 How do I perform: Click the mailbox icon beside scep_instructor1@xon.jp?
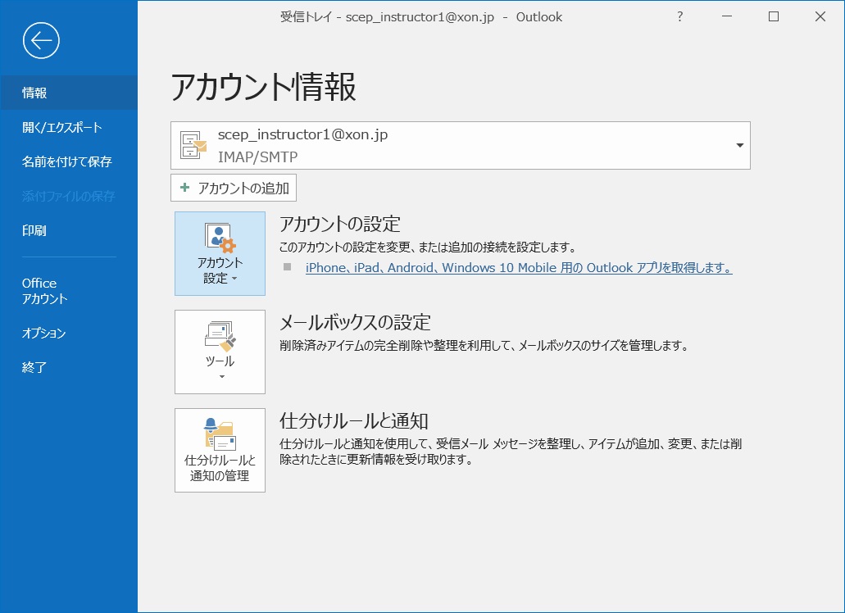tap(193, 146)
